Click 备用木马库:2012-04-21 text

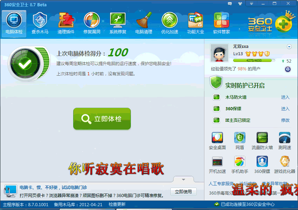pyautogui.click(x=78, y=205)
